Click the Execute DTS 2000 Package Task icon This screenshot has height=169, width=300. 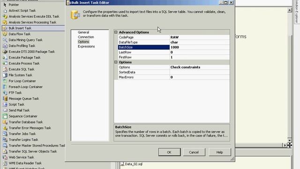[x=5, y=52]
